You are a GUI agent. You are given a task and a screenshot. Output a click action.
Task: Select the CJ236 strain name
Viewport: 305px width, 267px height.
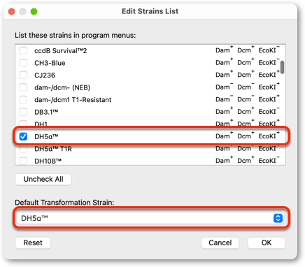point(45,75)
